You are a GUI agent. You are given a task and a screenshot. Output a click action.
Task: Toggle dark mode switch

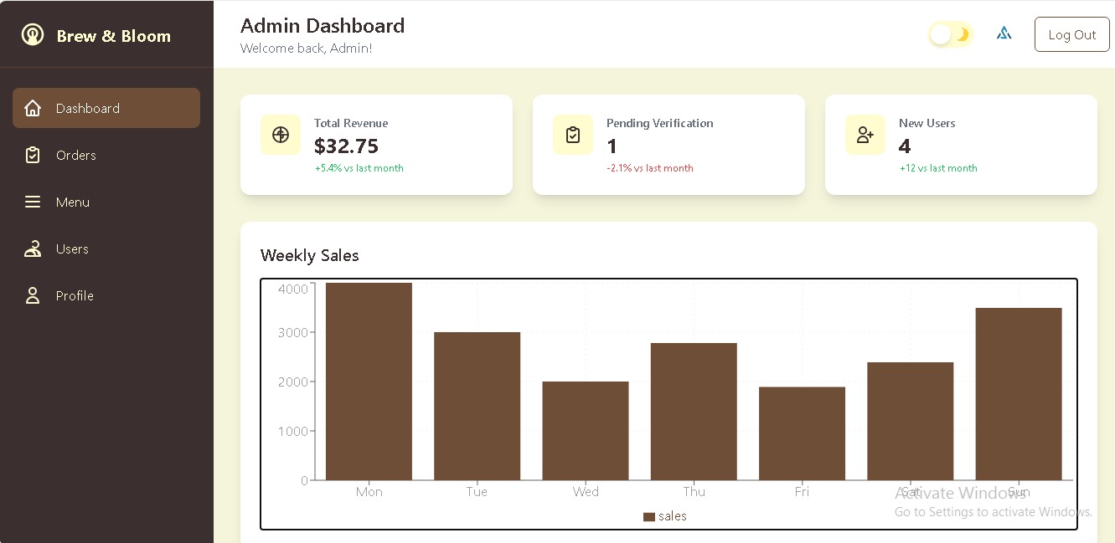point(951,34)
